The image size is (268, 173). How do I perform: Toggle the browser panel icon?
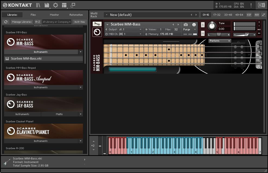(x=38, y=5)
